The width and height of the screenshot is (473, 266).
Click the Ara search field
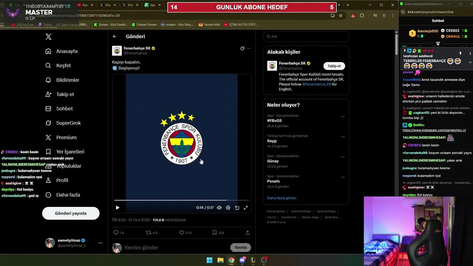[x=306, y=36]
